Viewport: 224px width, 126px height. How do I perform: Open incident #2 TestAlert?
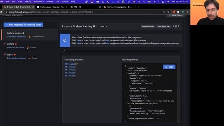click(x=70, y=76)
